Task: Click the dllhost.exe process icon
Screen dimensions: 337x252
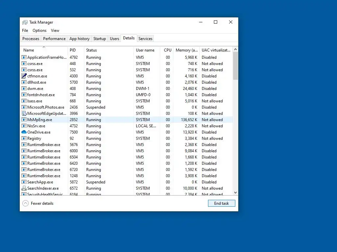Action: pyautogui.click(x=24, y=82)
